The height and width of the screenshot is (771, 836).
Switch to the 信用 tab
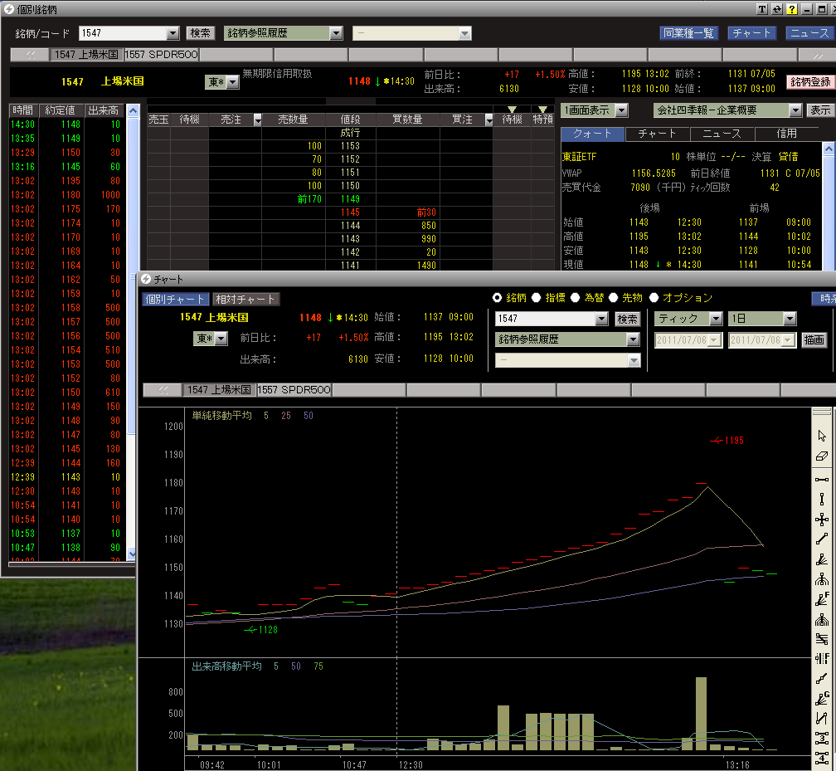point(786,134)
